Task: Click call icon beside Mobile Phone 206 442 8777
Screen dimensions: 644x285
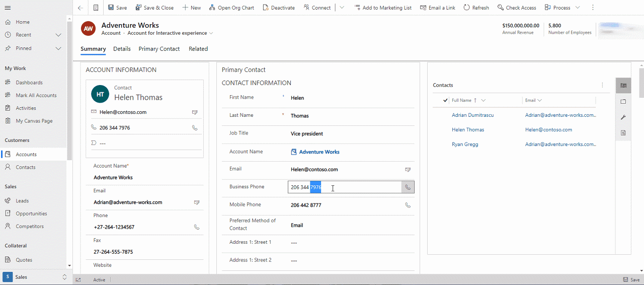Action: click(x=408, y=205)
